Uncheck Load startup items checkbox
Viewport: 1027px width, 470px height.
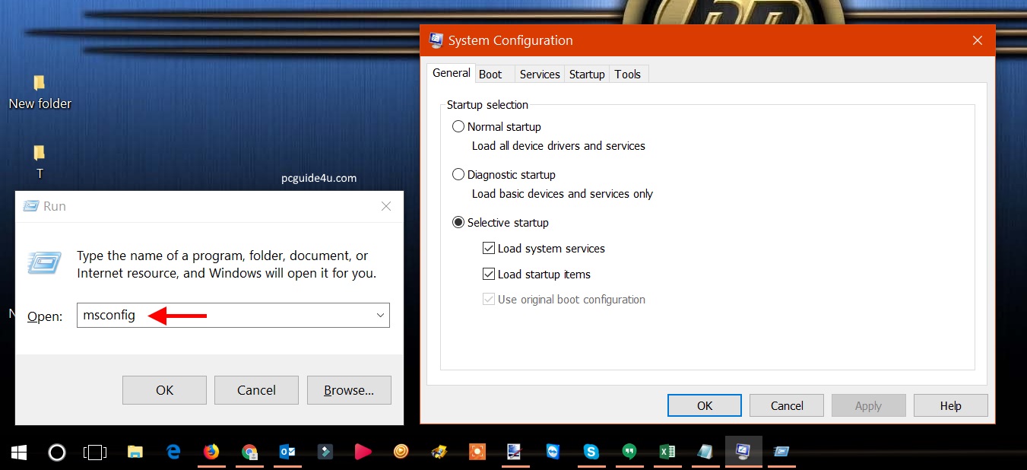[489, 275]
